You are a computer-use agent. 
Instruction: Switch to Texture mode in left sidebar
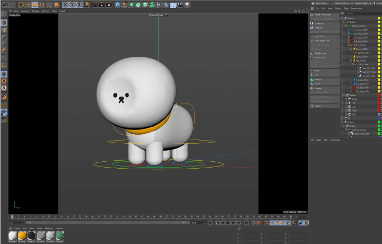[4, 30]
